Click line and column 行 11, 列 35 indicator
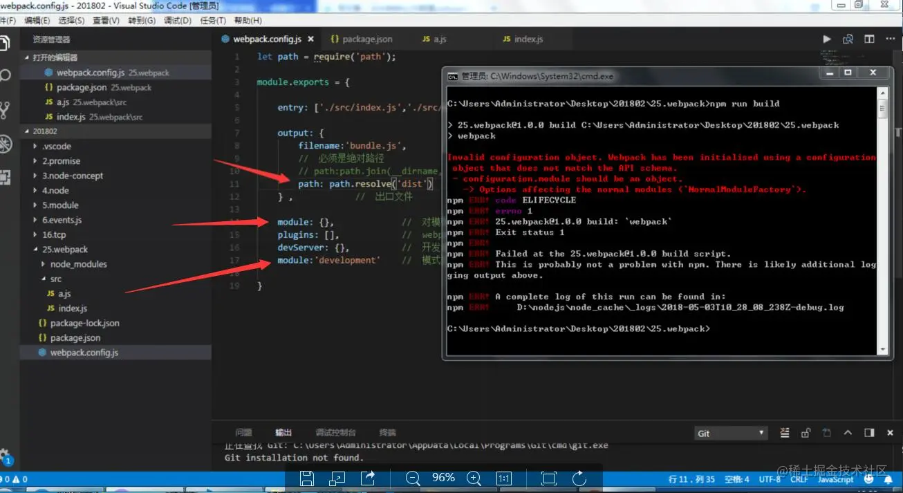Image resolution: width=903 pixels, height=493 pixels. point(692,479)
